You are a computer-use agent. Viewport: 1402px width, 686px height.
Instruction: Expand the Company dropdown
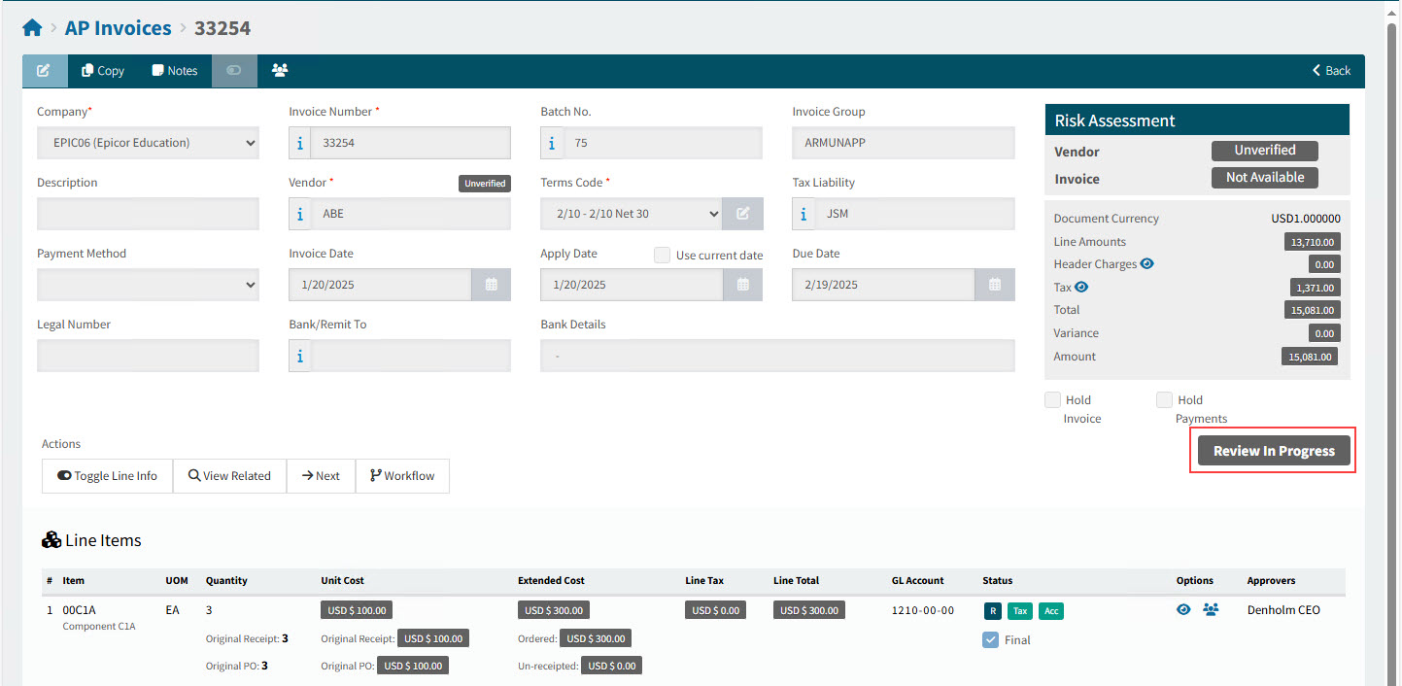pyautogui.click(x=148, y=143)
